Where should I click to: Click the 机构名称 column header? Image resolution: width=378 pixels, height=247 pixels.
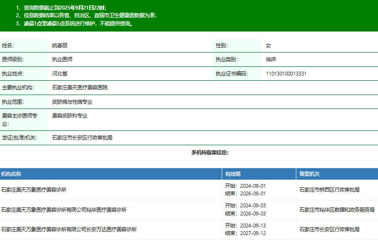coord(11,174)
